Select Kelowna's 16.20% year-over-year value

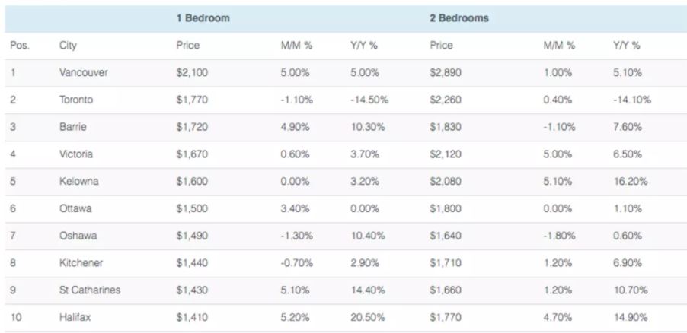(x=631, y=182)
